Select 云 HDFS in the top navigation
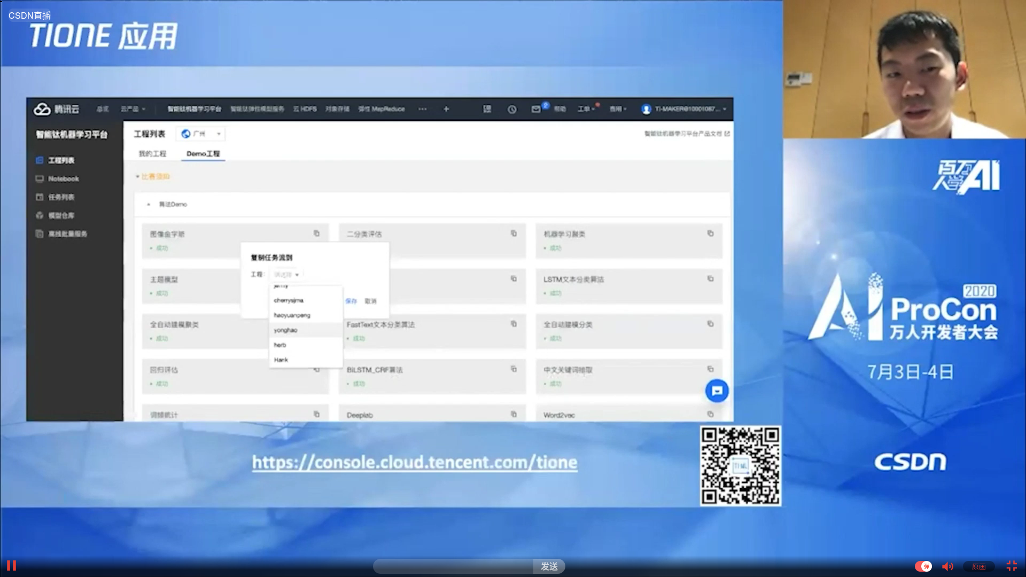Image resolution: width=1026 pixels, height=577 pixels. coord(305,109)
